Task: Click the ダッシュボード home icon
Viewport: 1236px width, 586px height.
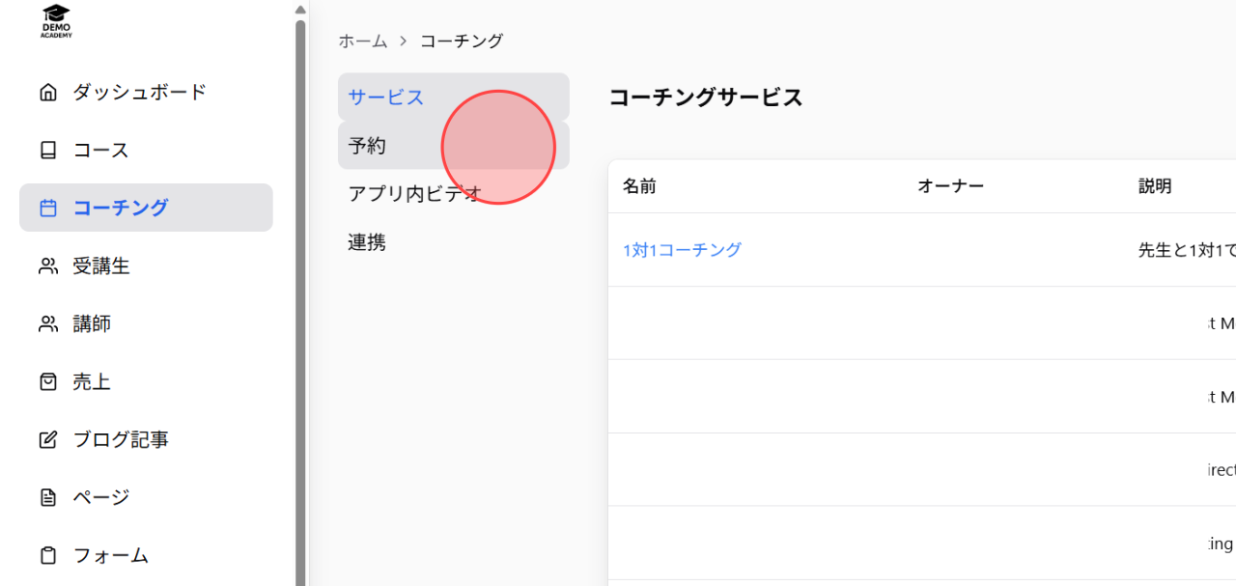Action: click(x=47, y=93)
